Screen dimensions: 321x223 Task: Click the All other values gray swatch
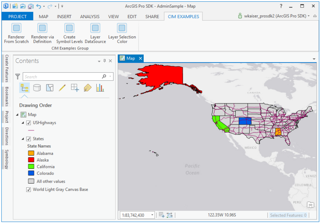(x=31, y=181)
